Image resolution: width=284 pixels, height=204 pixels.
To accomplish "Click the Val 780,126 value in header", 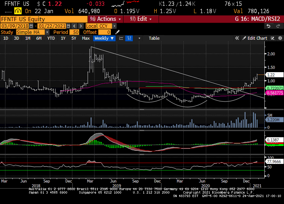I will [x=252, y=11].
